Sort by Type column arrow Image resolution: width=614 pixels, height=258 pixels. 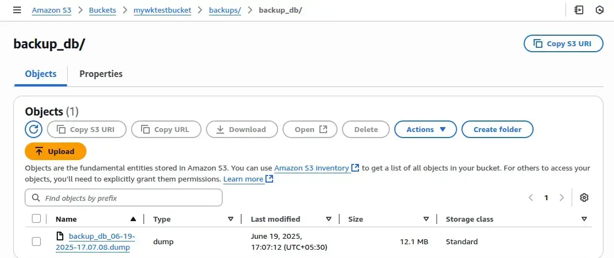tap(231, 219)
